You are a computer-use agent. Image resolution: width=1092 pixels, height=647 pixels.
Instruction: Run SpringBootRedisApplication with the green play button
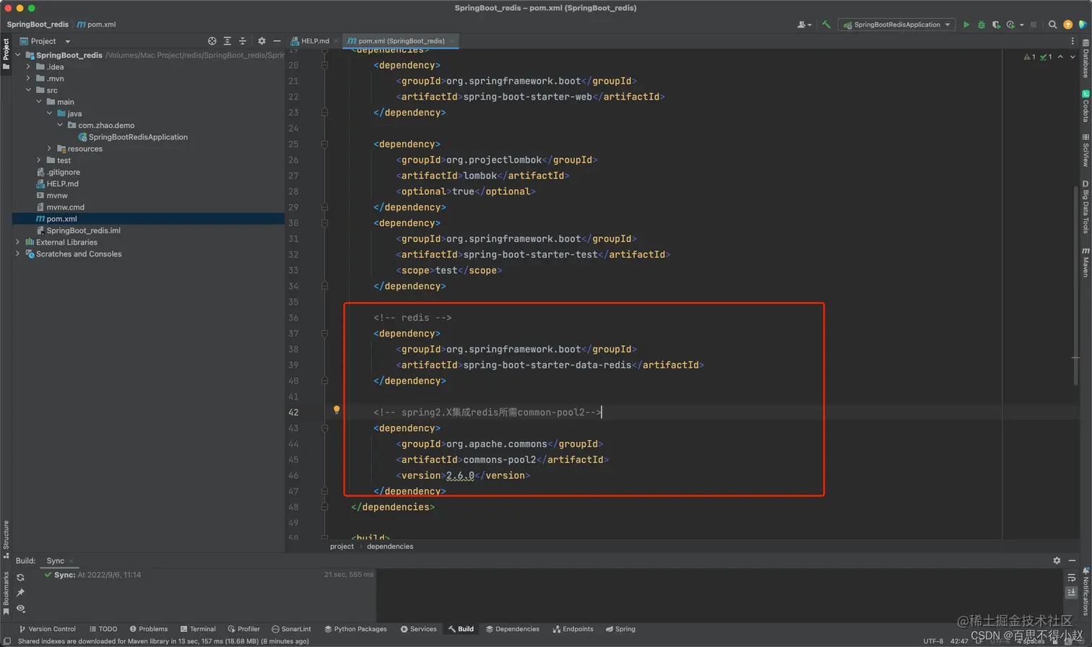pos(966,25)
